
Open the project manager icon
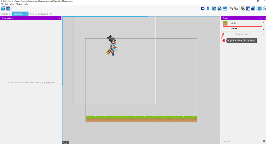[x=3, y=9]
